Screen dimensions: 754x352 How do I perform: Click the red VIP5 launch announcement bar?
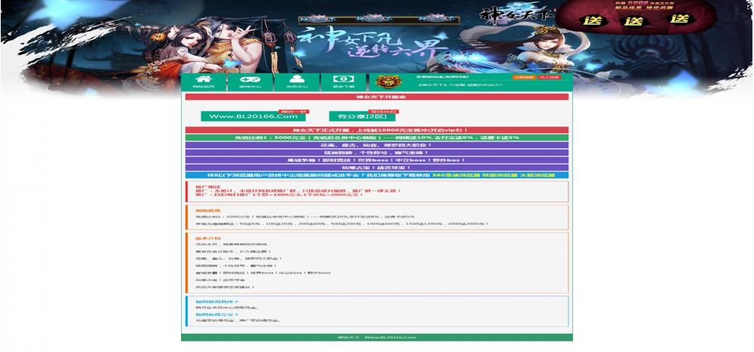376,130
